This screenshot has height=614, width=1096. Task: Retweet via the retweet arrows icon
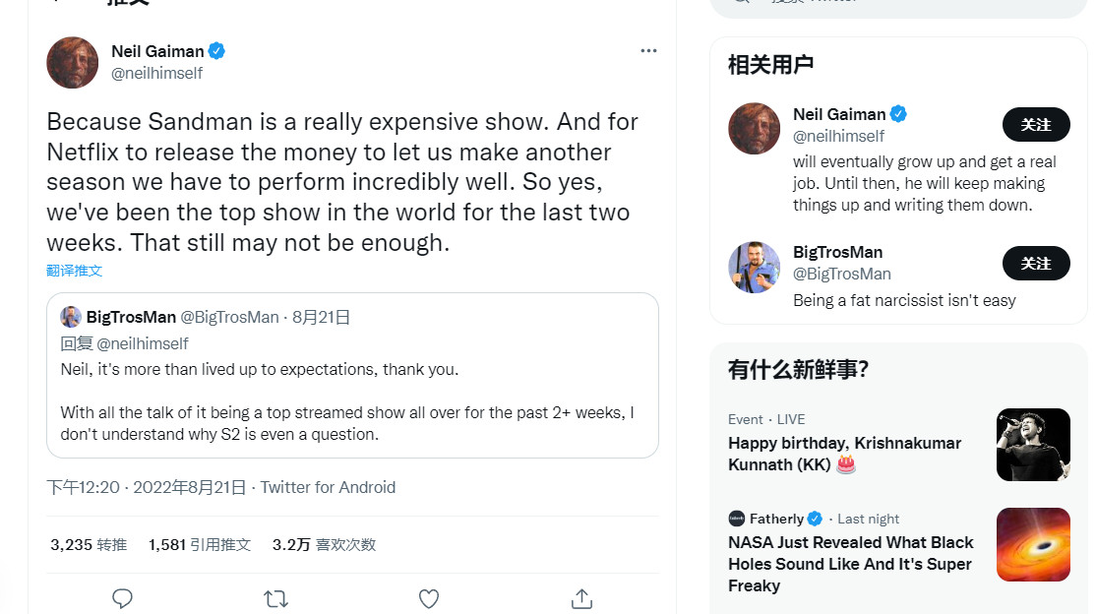pyautogui.click(x=275, y=597)
